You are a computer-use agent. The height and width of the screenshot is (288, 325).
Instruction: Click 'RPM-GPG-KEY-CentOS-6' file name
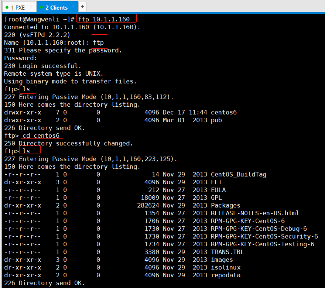(x=248, y=221)
